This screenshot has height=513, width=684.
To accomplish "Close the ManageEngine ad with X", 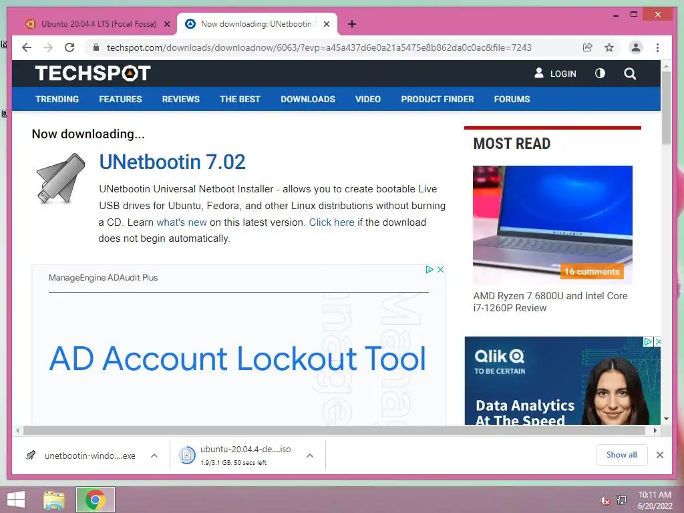I will [x=441, y=270].
